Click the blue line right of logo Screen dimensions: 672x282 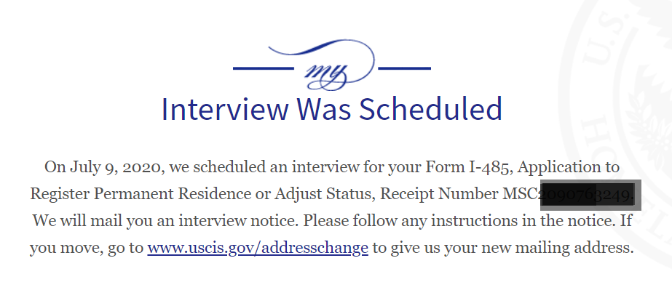click(405, 68)
